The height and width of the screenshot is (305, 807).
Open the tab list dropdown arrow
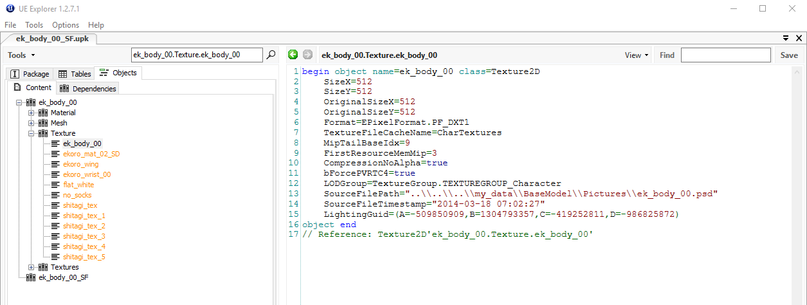pyautogui.click(x=787, y=39)
